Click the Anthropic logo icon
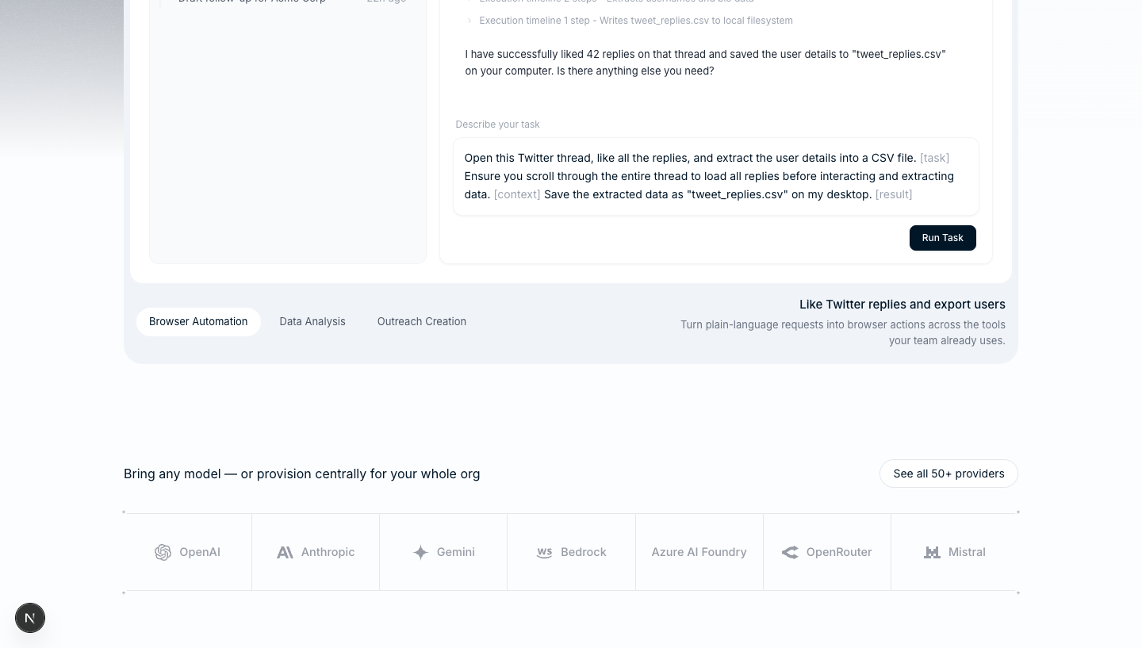 pyautogui.click(x=285, y=552)
